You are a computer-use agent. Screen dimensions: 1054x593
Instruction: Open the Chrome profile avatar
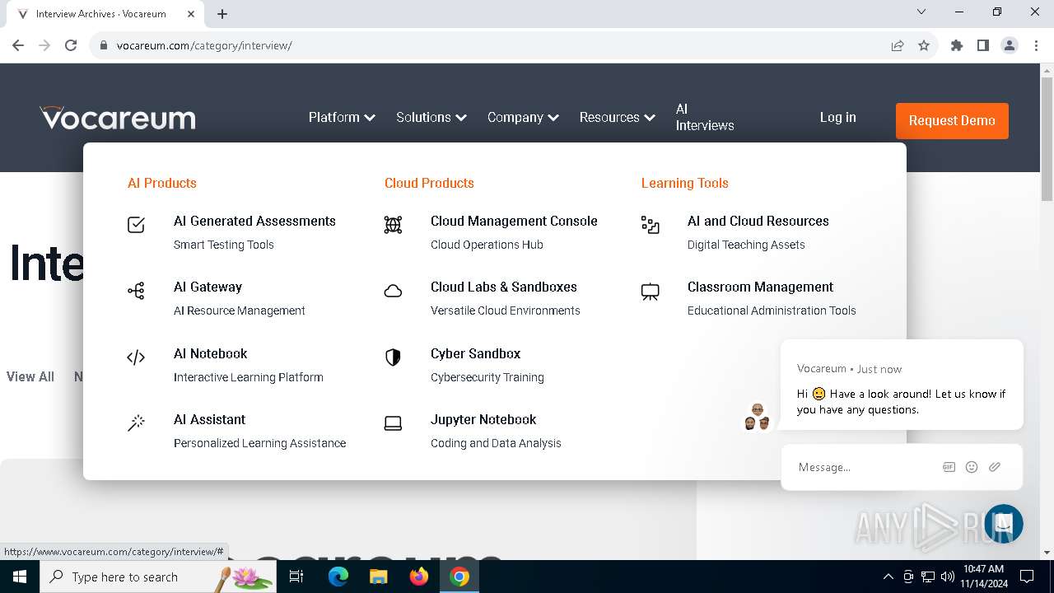(x=1010, y=45)
